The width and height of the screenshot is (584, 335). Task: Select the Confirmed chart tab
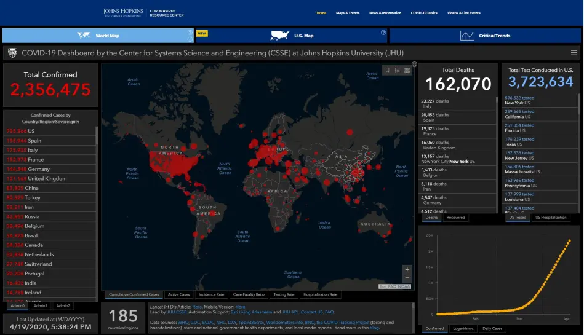(434, 329)
